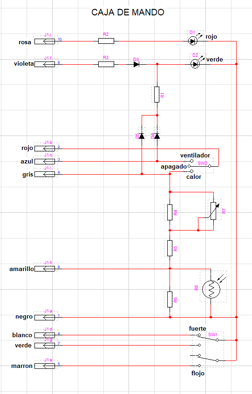The image size is (252, 394).
Task: Select the photoresistor R8 symbol
Action: pos(211,289)
